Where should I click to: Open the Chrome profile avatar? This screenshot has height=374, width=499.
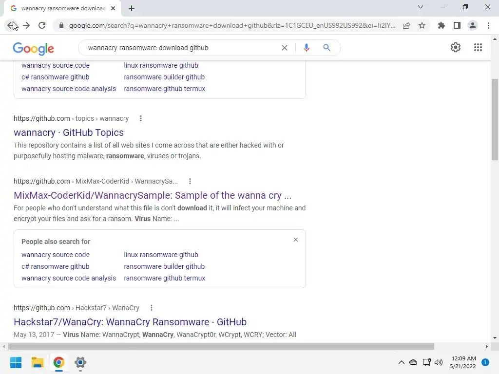(473, 25)
